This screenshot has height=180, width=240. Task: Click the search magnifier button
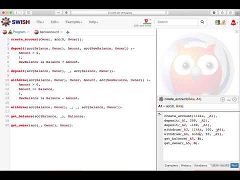[202, 22]
